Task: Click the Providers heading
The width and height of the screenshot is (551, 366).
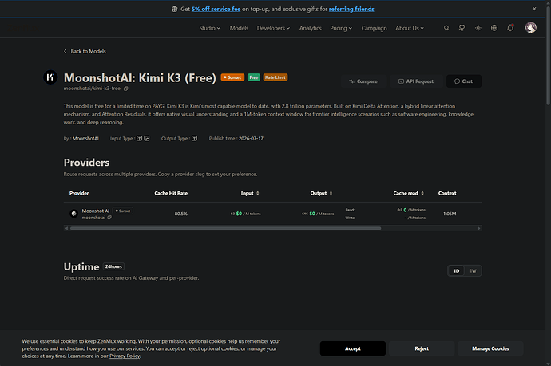Action: (x=86, y=163)
